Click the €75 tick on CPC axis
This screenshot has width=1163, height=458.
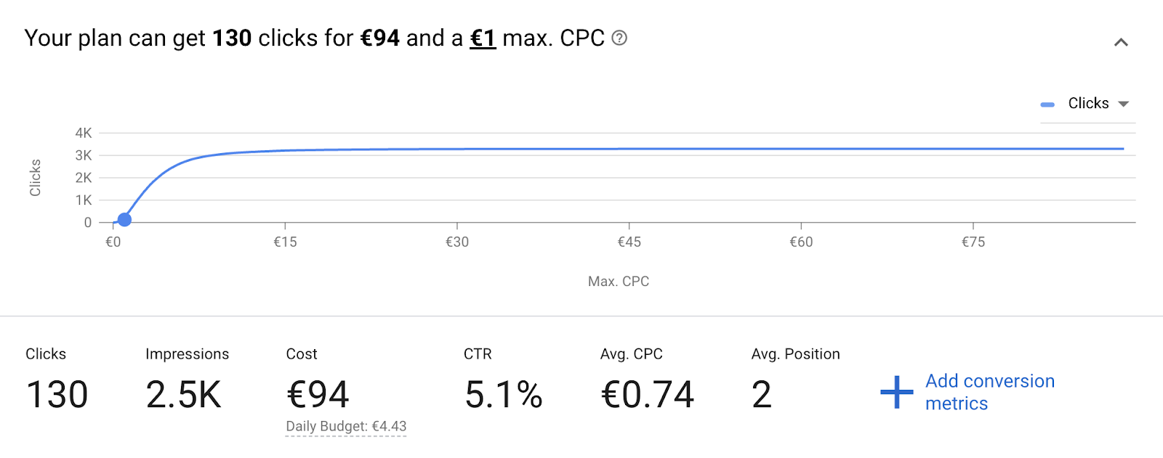point(973,242)
